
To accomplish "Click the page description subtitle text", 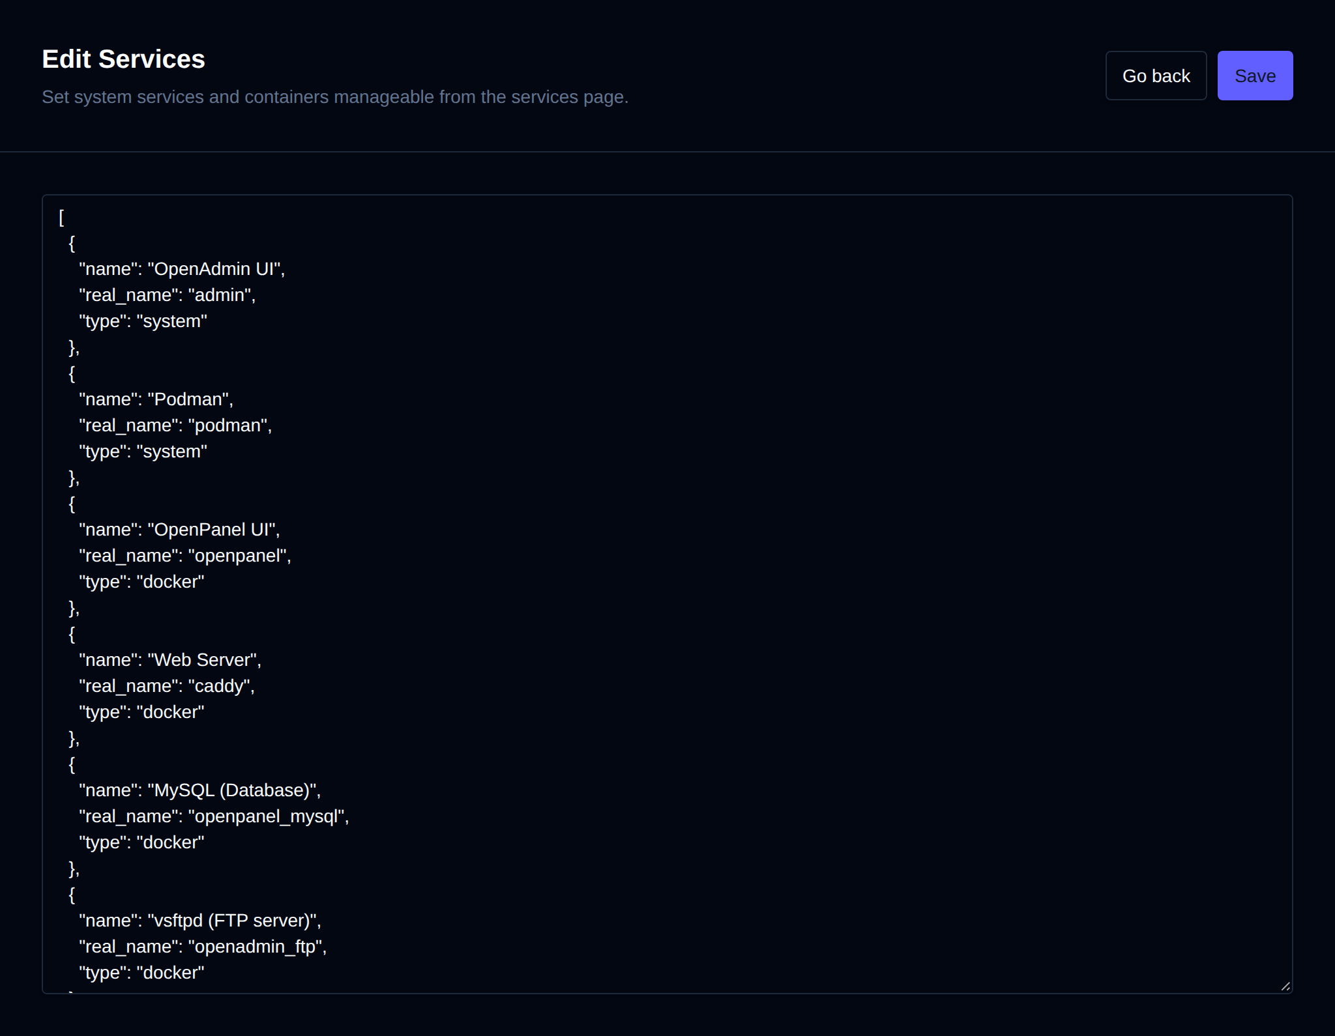I will (x=335, y=97).
